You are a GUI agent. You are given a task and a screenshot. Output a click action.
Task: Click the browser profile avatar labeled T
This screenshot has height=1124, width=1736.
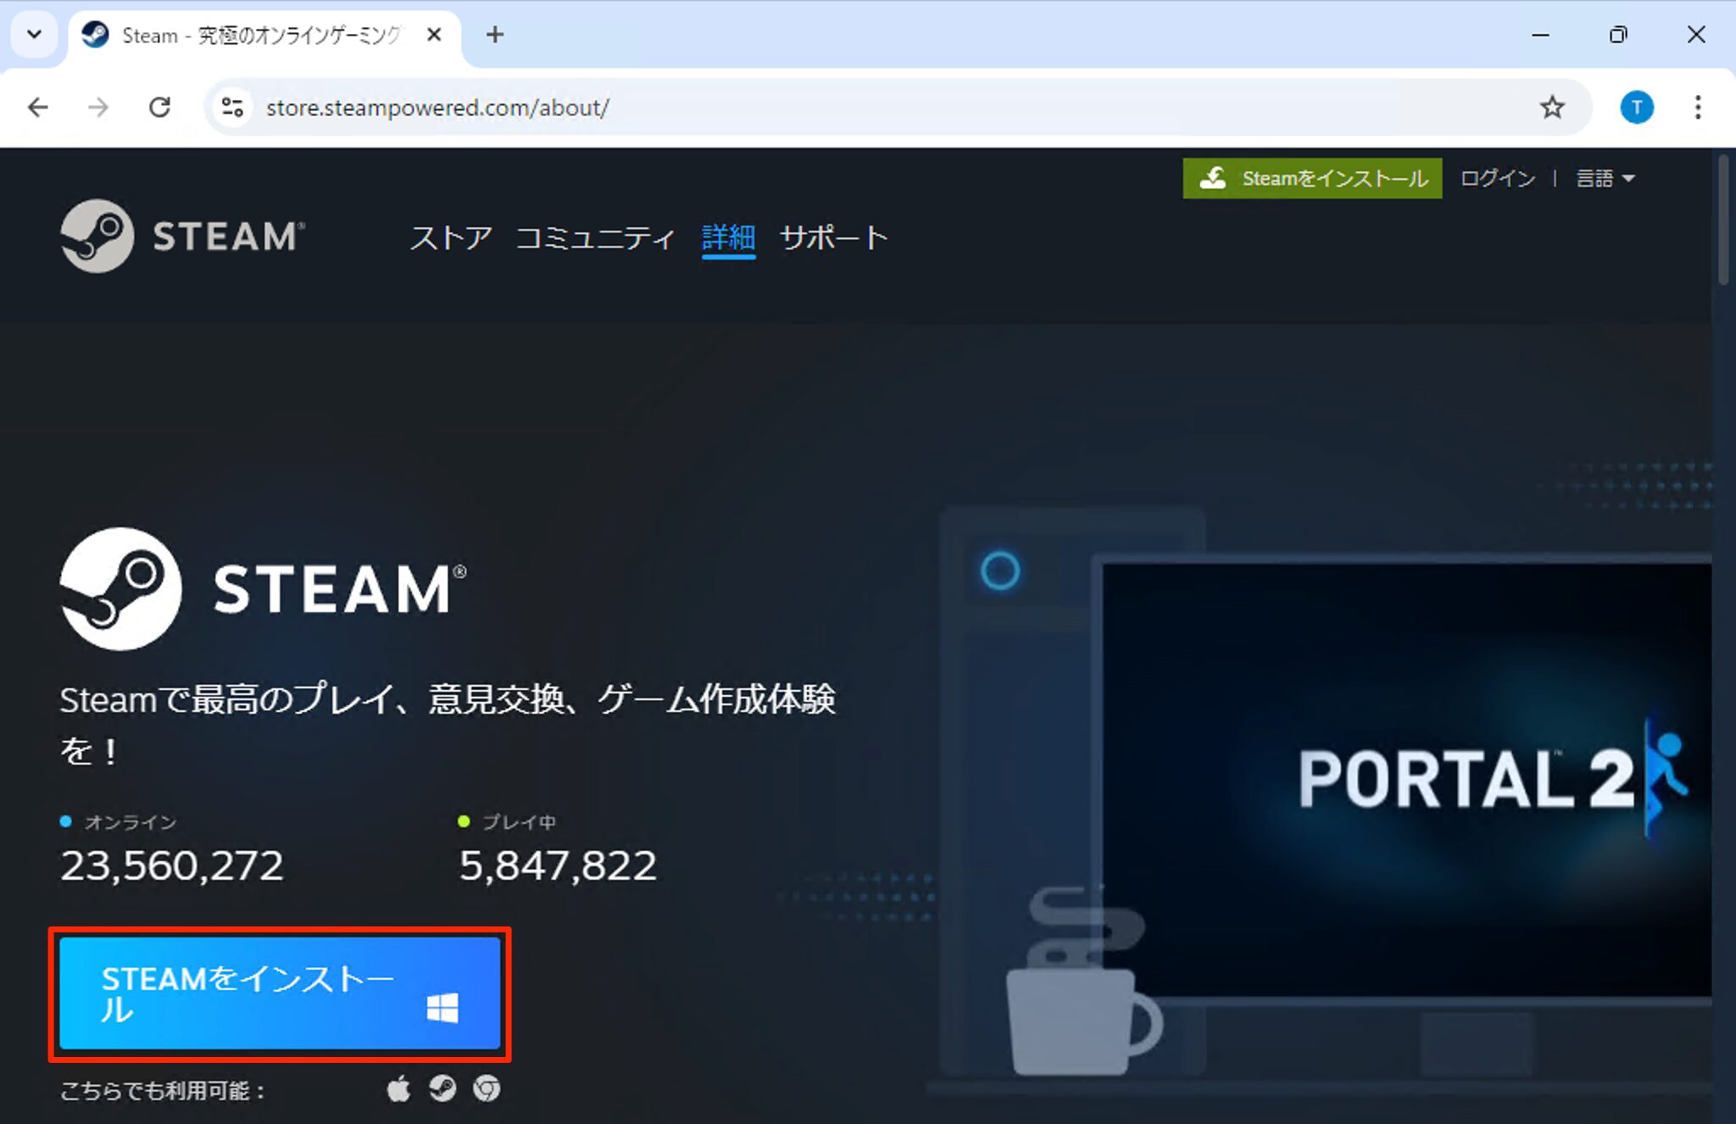point(1636,107)
